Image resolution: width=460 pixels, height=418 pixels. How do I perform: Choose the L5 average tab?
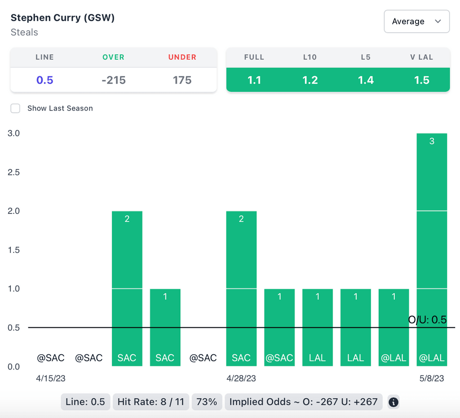pos(366,80)
